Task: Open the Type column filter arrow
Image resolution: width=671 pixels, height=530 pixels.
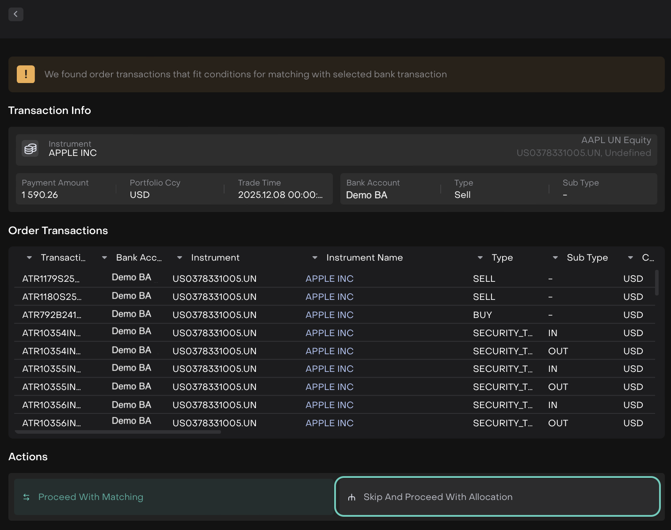Action: [480, 257]
